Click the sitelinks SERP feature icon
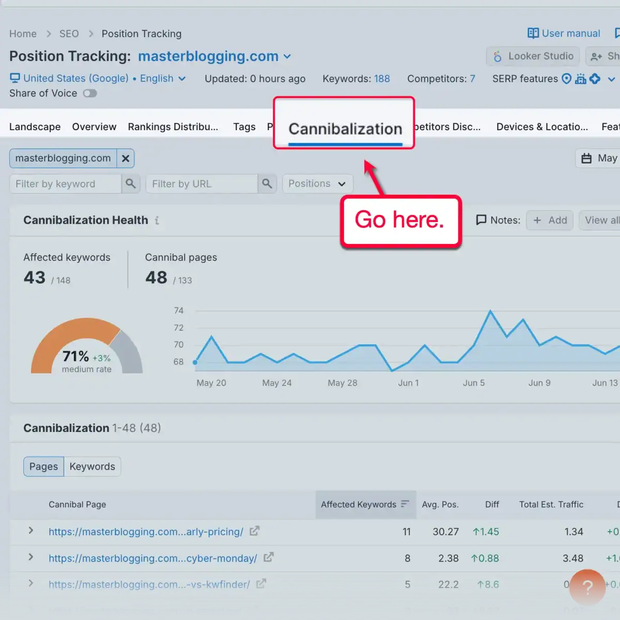This screenshot has height=620, width=620. 581,79
